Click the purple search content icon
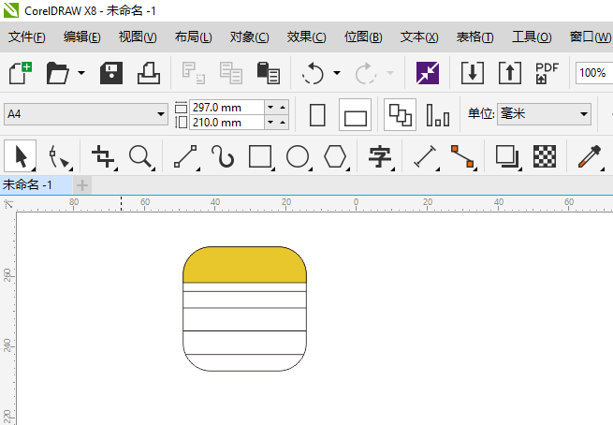This screenshot has height=425, width=613. 428,73
